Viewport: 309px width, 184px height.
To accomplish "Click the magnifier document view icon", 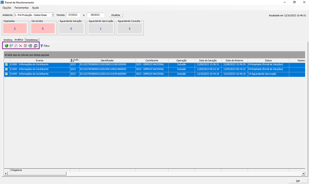I will coord(16,46).
